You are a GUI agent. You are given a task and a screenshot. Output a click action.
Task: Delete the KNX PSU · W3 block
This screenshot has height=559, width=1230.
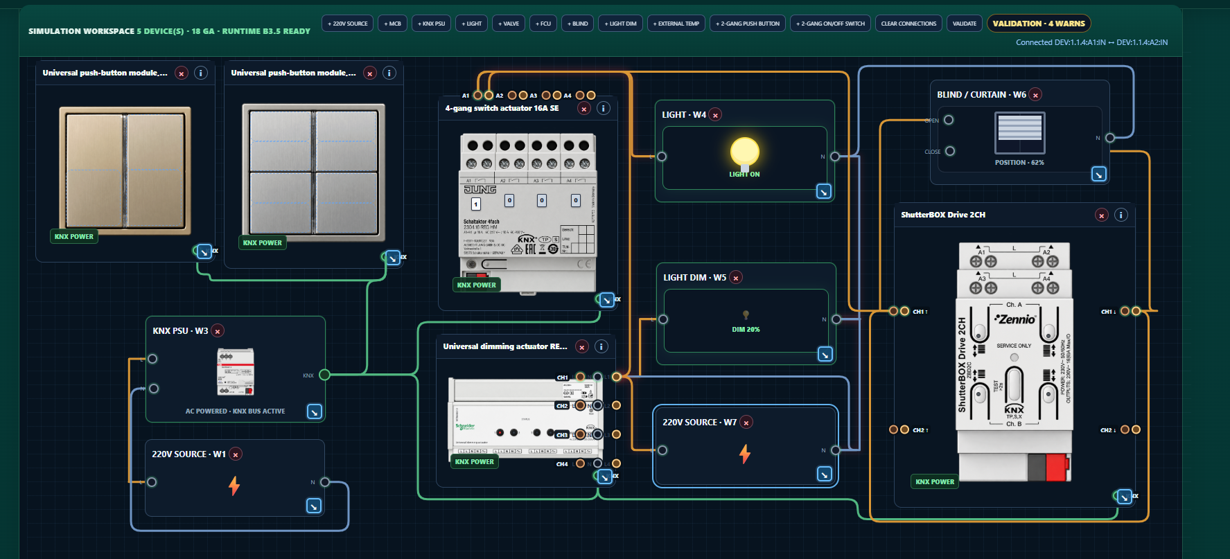pos(218,331)
